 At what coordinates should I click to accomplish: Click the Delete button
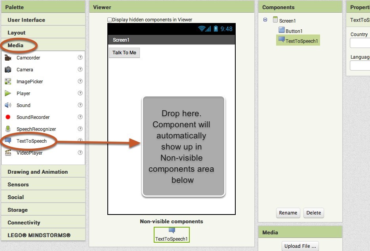tap(314, 213)
